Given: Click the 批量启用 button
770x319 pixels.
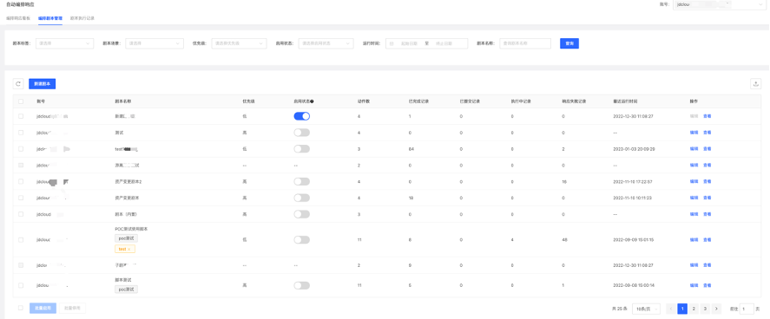Looking at the screenshot, I should point(43,309).
